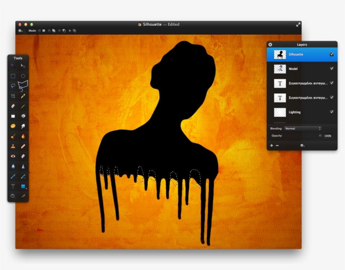Select the subtract selection Mode button
Image resolution: width=345 pixels, height=270 pixels.
pos(61,30)
